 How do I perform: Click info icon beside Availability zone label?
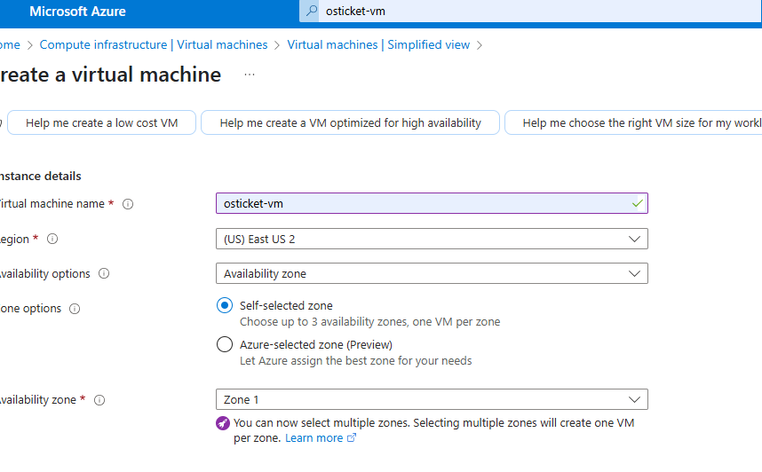[x=99, y=400]
